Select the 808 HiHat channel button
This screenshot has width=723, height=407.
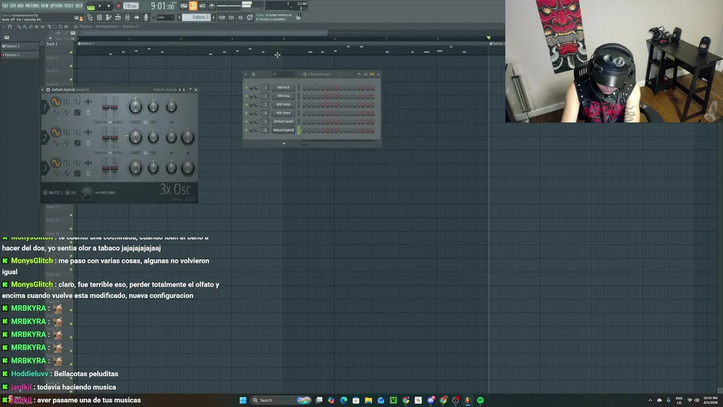pos(284,105)
